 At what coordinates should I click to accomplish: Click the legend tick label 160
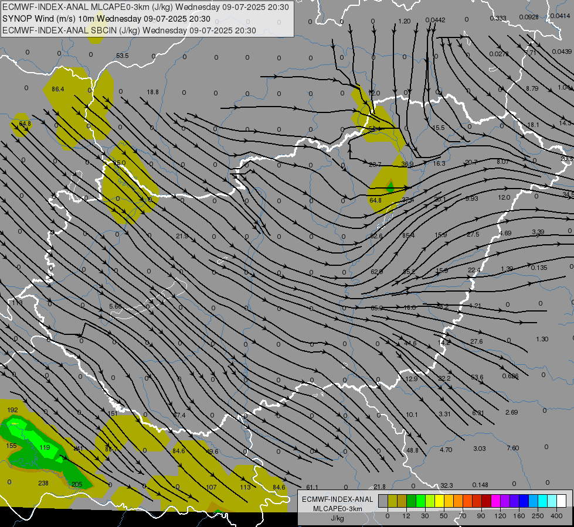pyautogui.click(x=519, y=516)
